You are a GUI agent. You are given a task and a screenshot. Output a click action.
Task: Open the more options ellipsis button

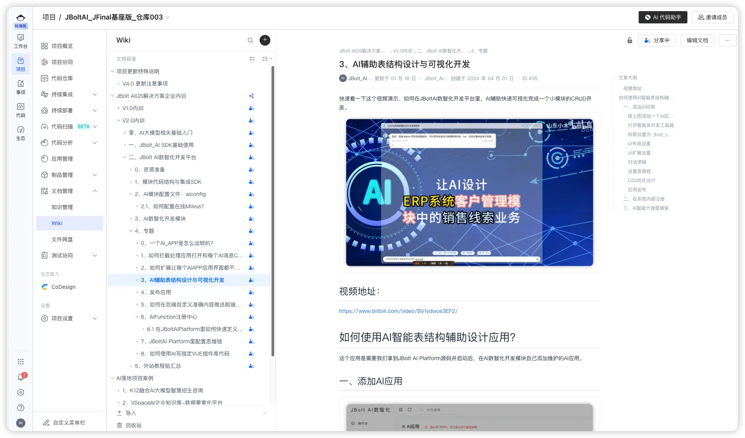pyautogui.click(x=728, y=40)
